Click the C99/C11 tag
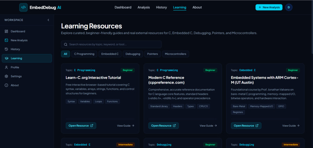 pos(203,106)
